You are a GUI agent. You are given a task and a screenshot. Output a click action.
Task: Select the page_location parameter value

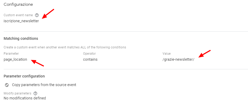click(x=15, y=60)
